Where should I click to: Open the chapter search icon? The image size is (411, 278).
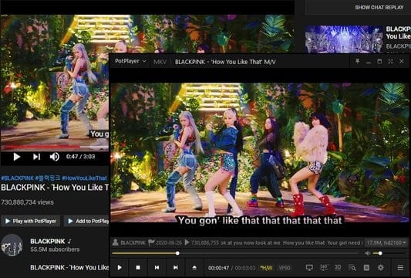(x=352, y=267)
